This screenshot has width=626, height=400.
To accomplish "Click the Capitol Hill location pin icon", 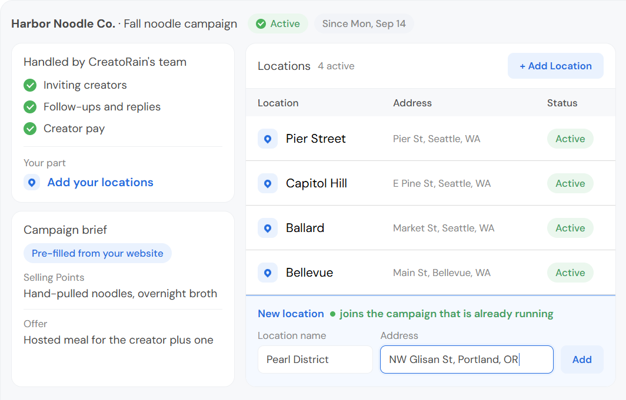I will (x=268, y=183).
